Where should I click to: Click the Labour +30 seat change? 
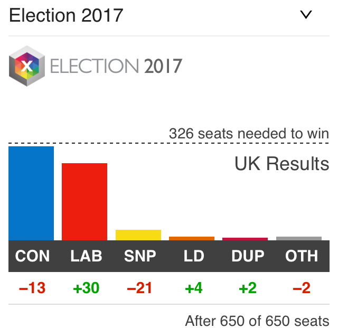pyautogui.click(x=86, y=288)
